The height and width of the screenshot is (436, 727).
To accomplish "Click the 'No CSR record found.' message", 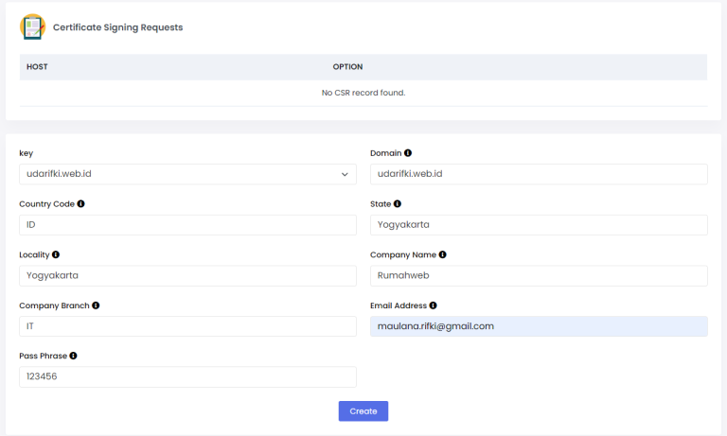I will [x=363, y=93].
